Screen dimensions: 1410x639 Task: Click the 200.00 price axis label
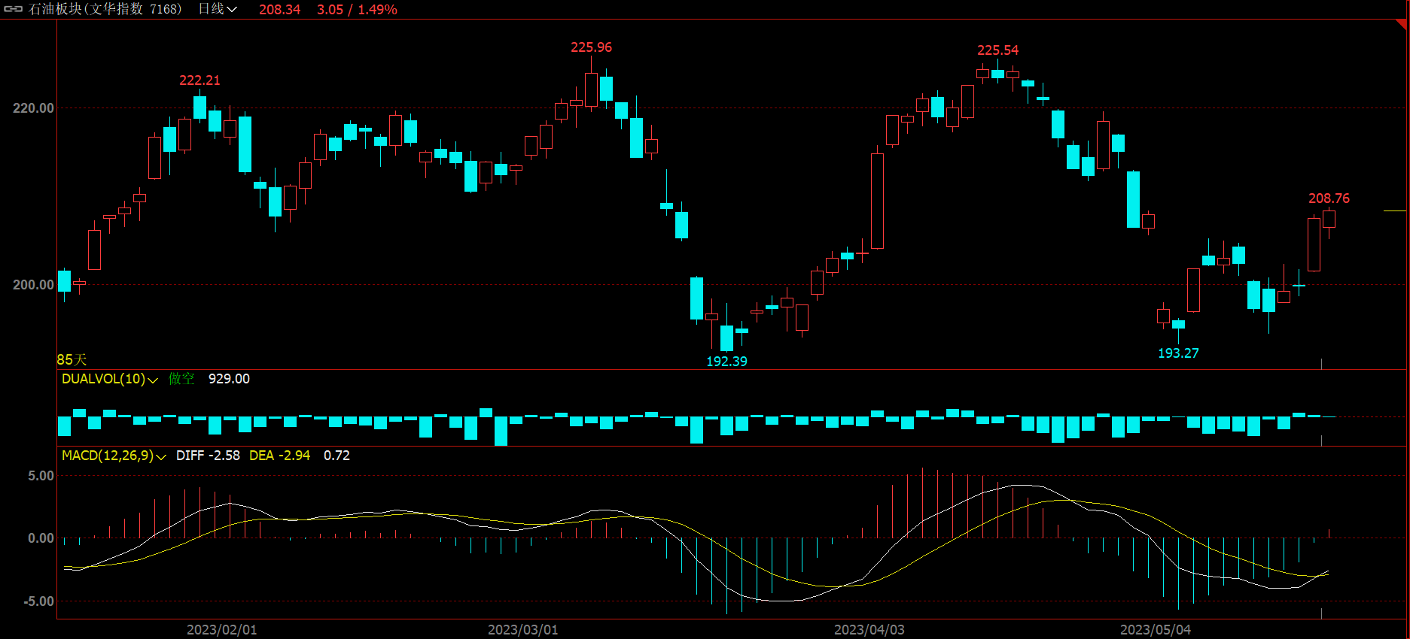pos(33,285)
